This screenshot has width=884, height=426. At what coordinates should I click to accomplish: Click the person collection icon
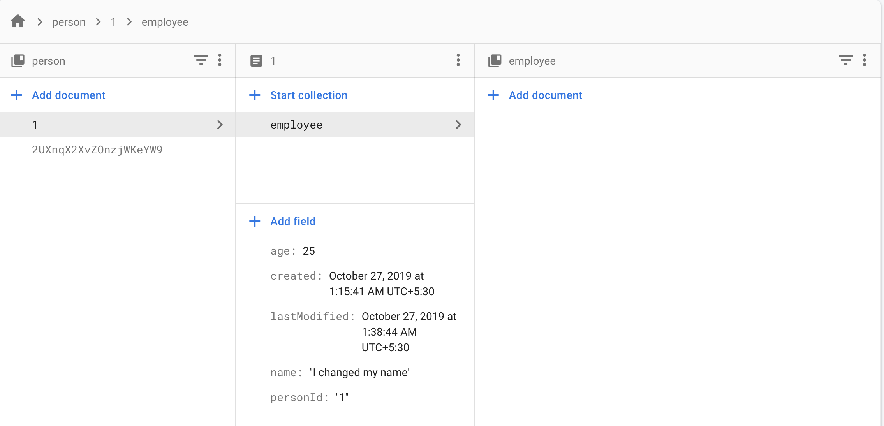18,61
